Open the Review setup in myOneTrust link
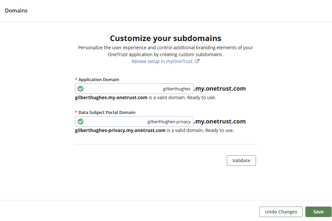332x221 pixels. [163, 61]
